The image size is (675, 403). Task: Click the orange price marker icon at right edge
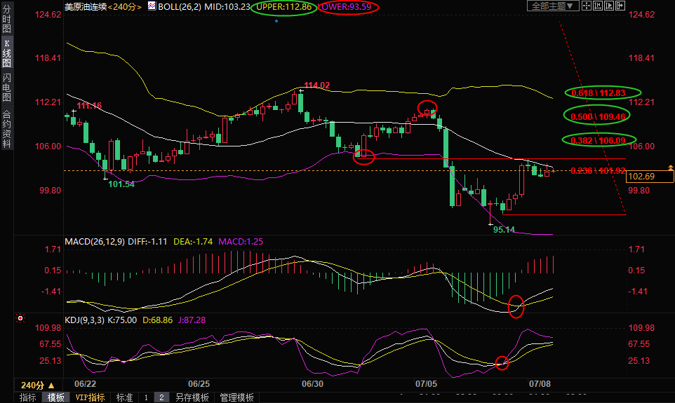click(x=670, y=168)
